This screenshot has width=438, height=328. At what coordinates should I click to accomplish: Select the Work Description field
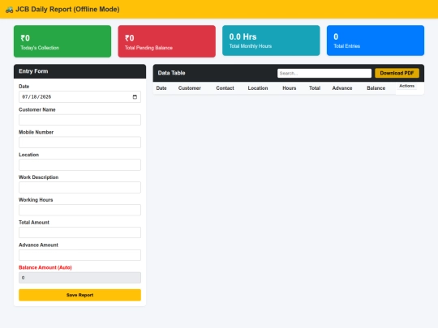(79, 187)
